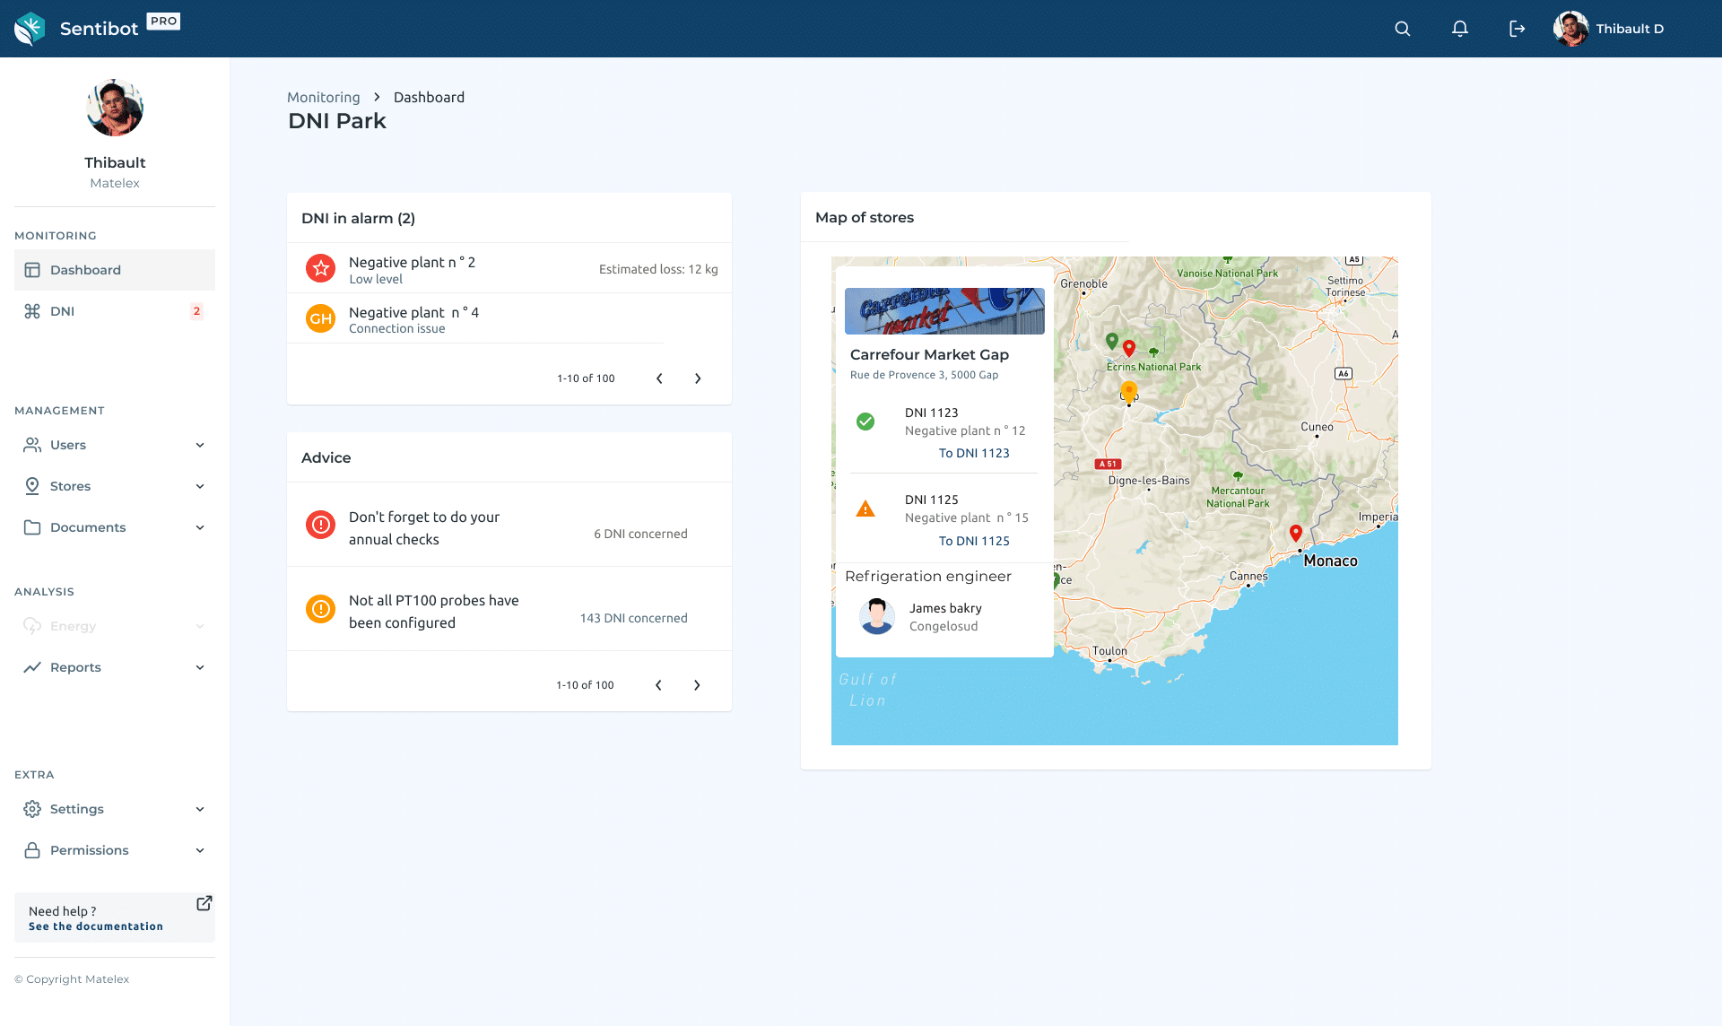The image size is (1722, 1026).
Task: Click the orange GH connection issue icon
Action: 320,318
